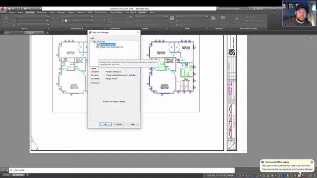Collapse the Excel Links tree node
Viewport: 317px width, 178px height.
[x=91, y=42]
